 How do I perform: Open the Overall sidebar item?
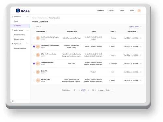pos(16,21)
